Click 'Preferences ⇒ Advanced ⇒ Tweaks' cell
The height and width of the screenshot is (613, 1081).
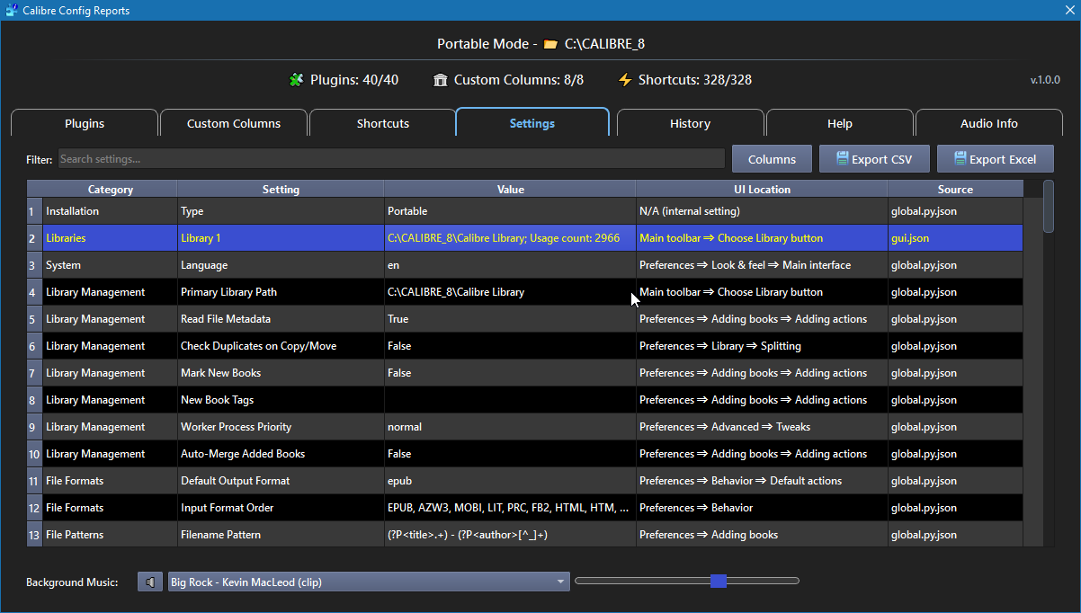(762, 427)
